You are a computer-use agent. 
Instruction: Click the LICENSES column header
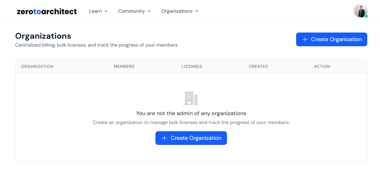(x=192, y=66)
